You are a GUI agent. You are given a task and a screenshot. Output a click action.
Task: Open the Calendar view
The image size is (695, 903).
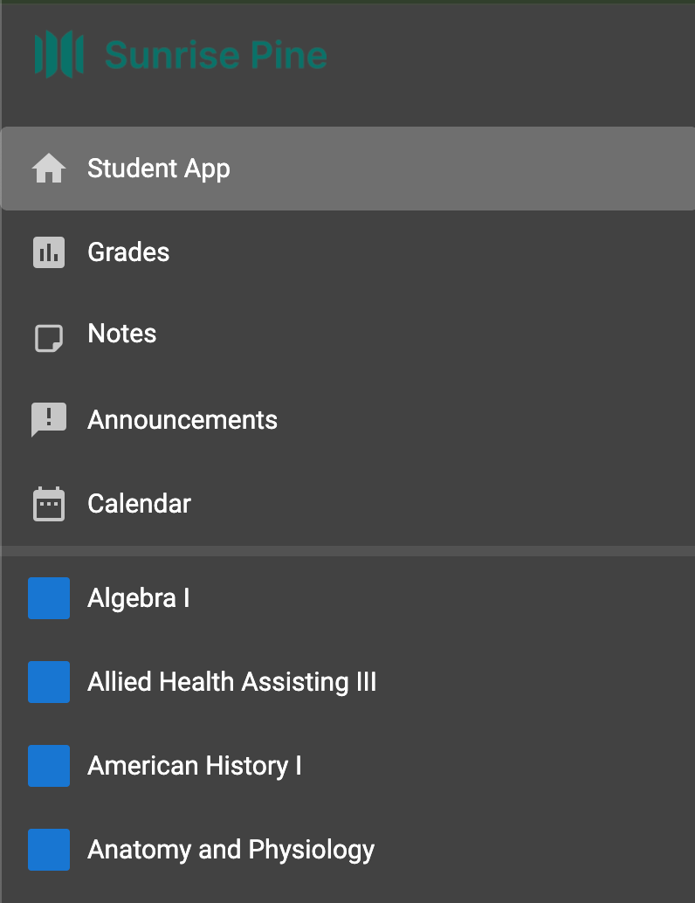[x=139, y=504]
